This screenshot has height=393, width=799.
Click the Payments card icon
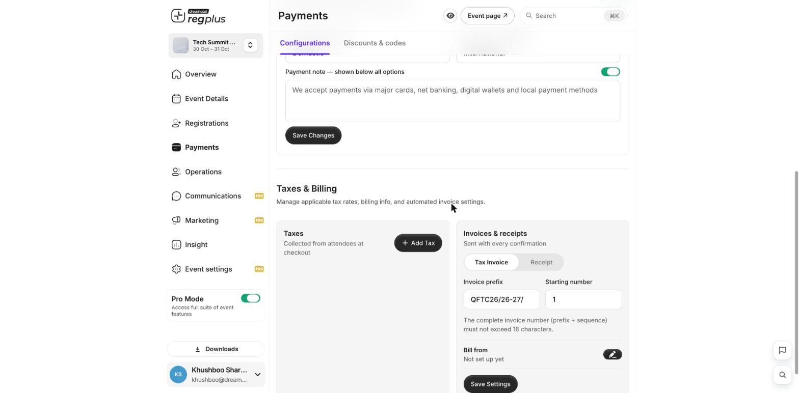point(176,148)
